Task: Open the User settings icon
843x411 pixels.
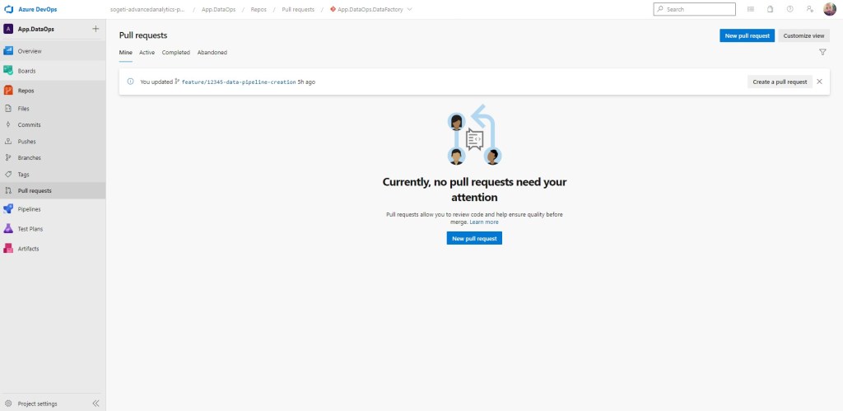Action: click(809, 9)
